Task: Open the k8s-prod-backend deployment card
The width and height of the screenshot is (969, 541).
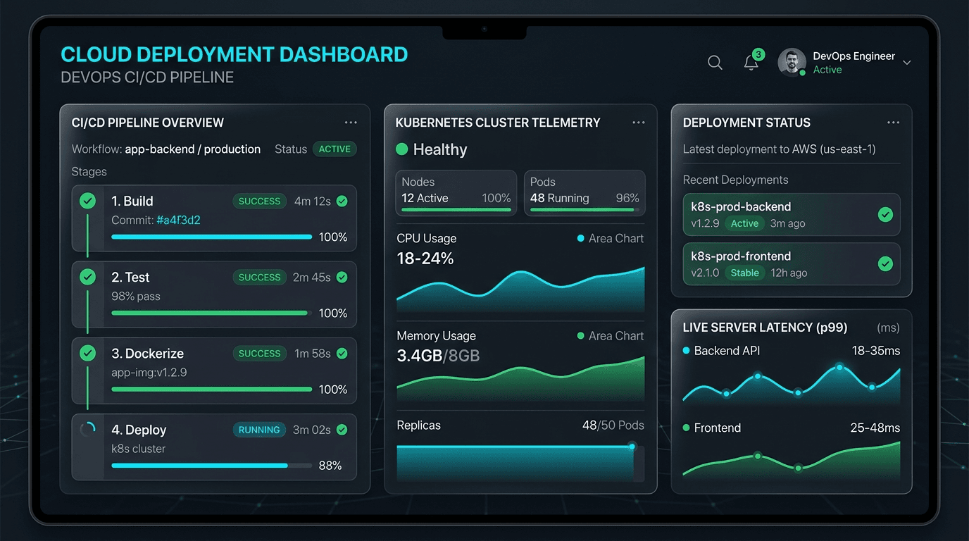Action: pos(792,215)
